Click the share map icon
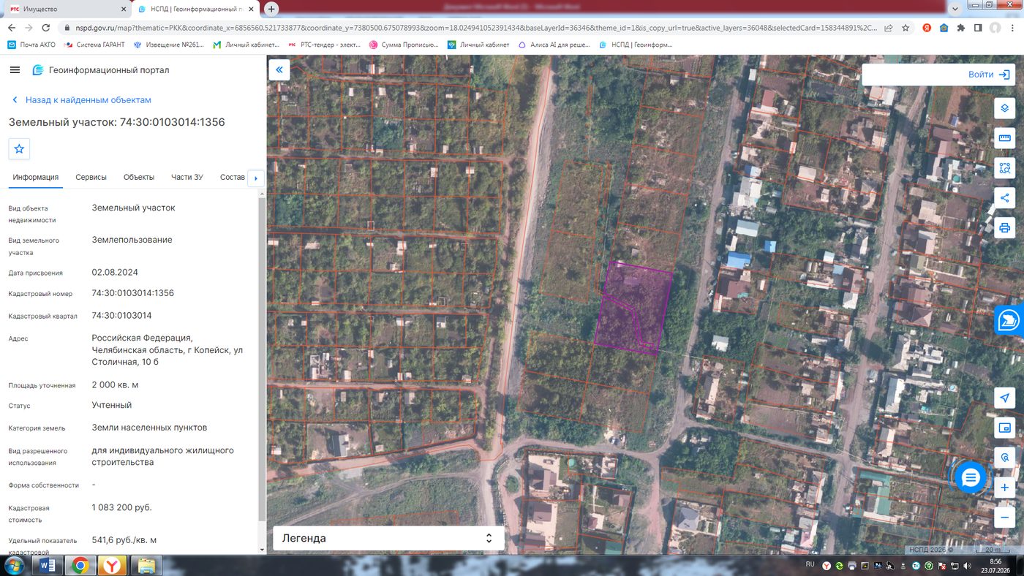This screenshot has width=1024, height=576. [1004, 198]
